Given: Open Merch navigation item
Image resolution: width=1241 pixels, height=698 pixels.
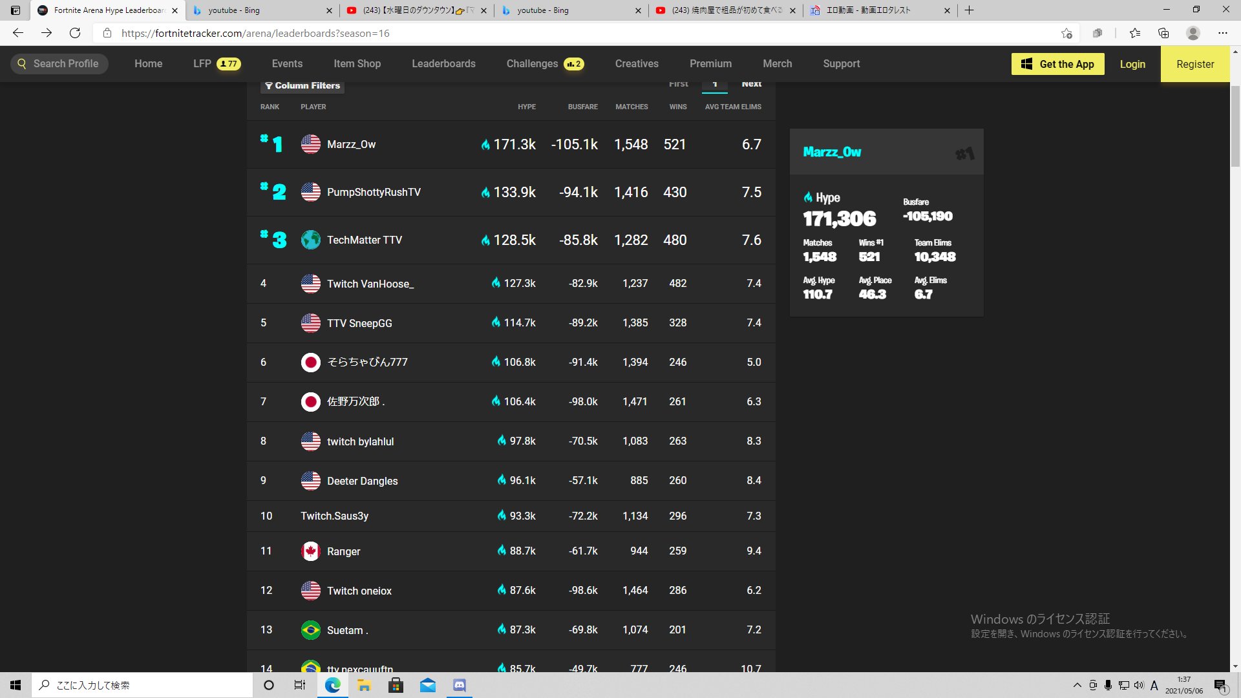Looking at the screenshot, I should pyautogui.click(x=777, y=63).
